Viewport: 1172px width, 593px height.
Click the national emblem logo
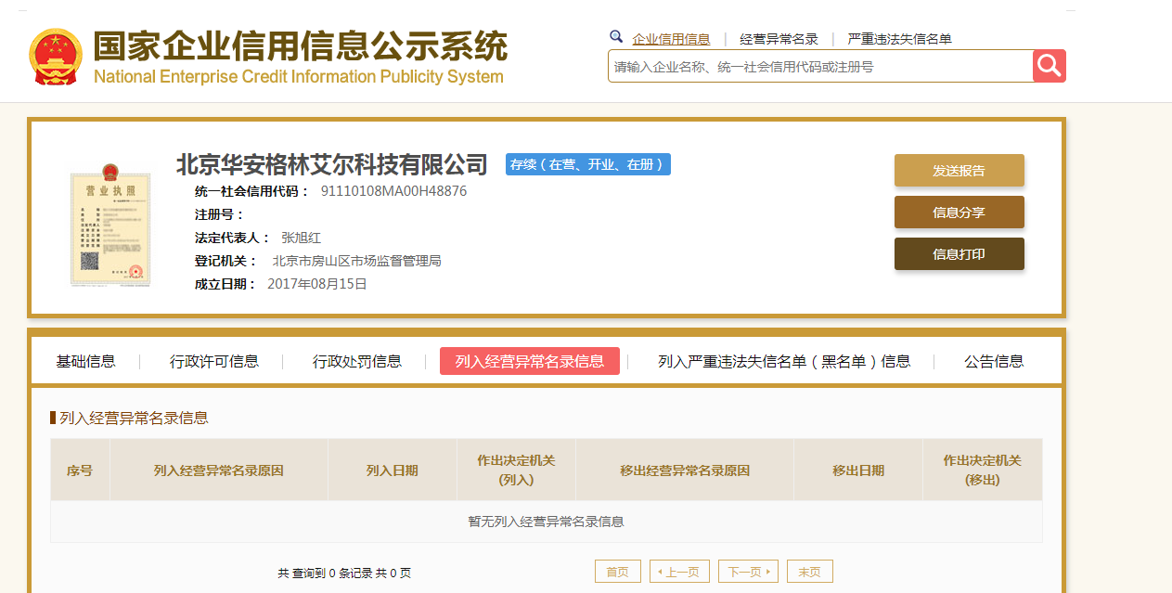pos(57,58)
